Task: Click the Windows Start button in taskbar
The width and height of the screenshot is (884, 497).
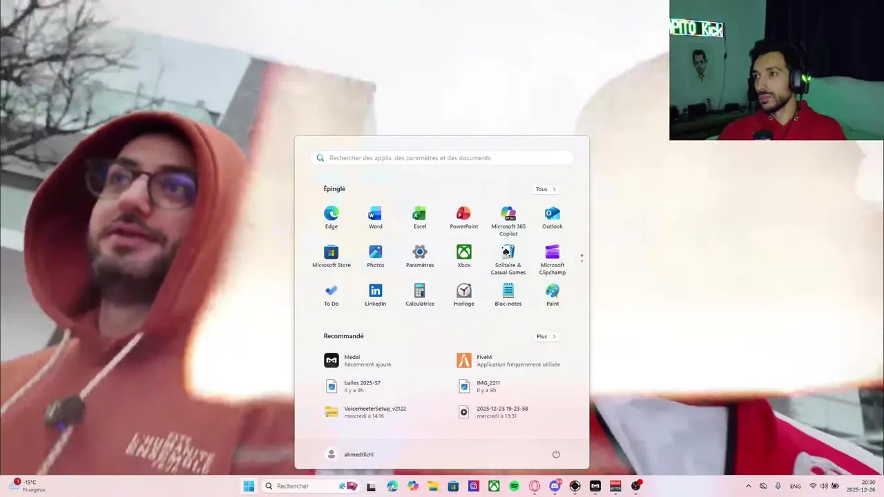Action: coord(249,486)
